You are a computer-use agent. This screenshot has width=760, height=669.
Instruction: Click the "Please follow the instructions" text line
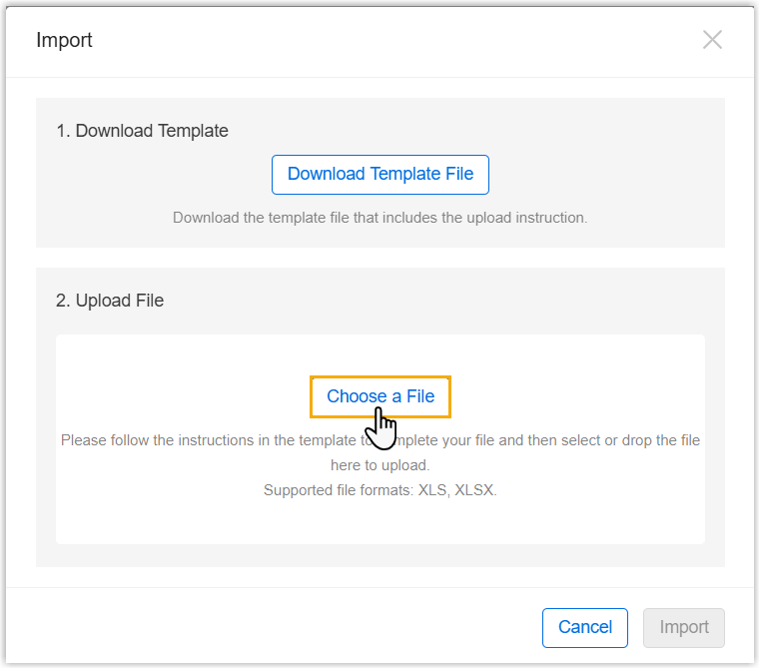click(200, 440)
